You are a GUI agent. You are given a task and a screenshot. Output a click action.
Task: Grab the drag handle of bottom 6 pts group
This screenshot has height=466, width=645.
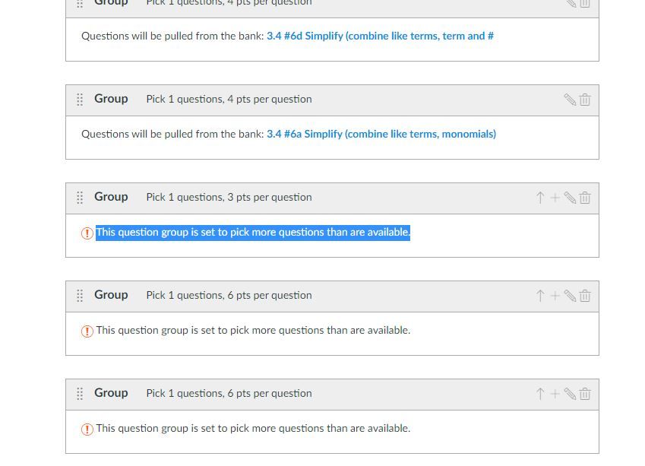(x=80, y=394)
